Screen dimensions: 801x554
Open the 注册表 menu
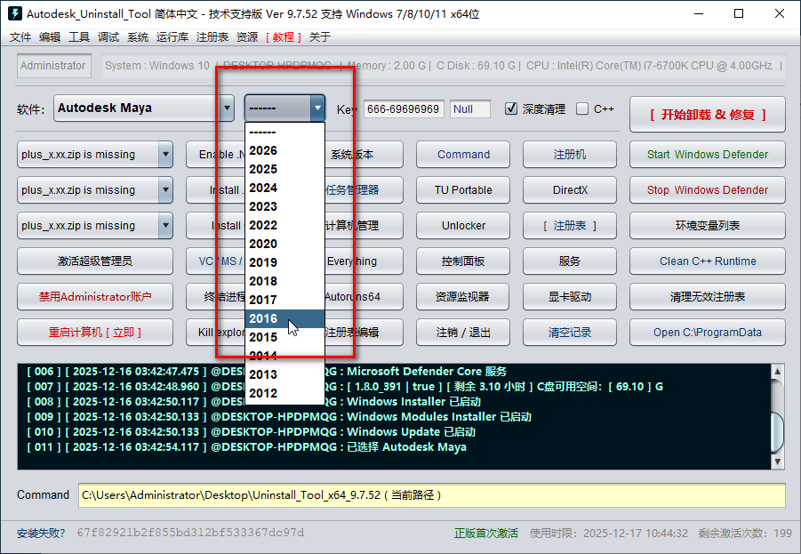click(212, 36)
